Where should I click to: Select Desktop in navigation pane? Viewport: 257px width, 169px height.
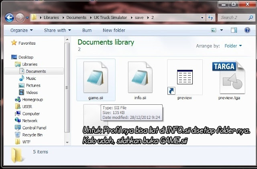26,57
